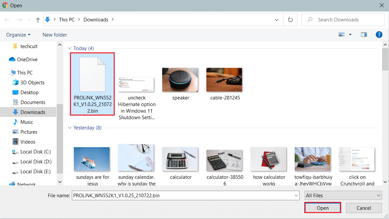Open Videos in the sidebar
The height and width of the screenshot is (219, 389).
point(28,142)
